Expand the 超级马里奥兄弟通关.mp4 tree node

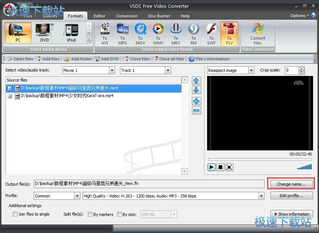pos(10,88)
